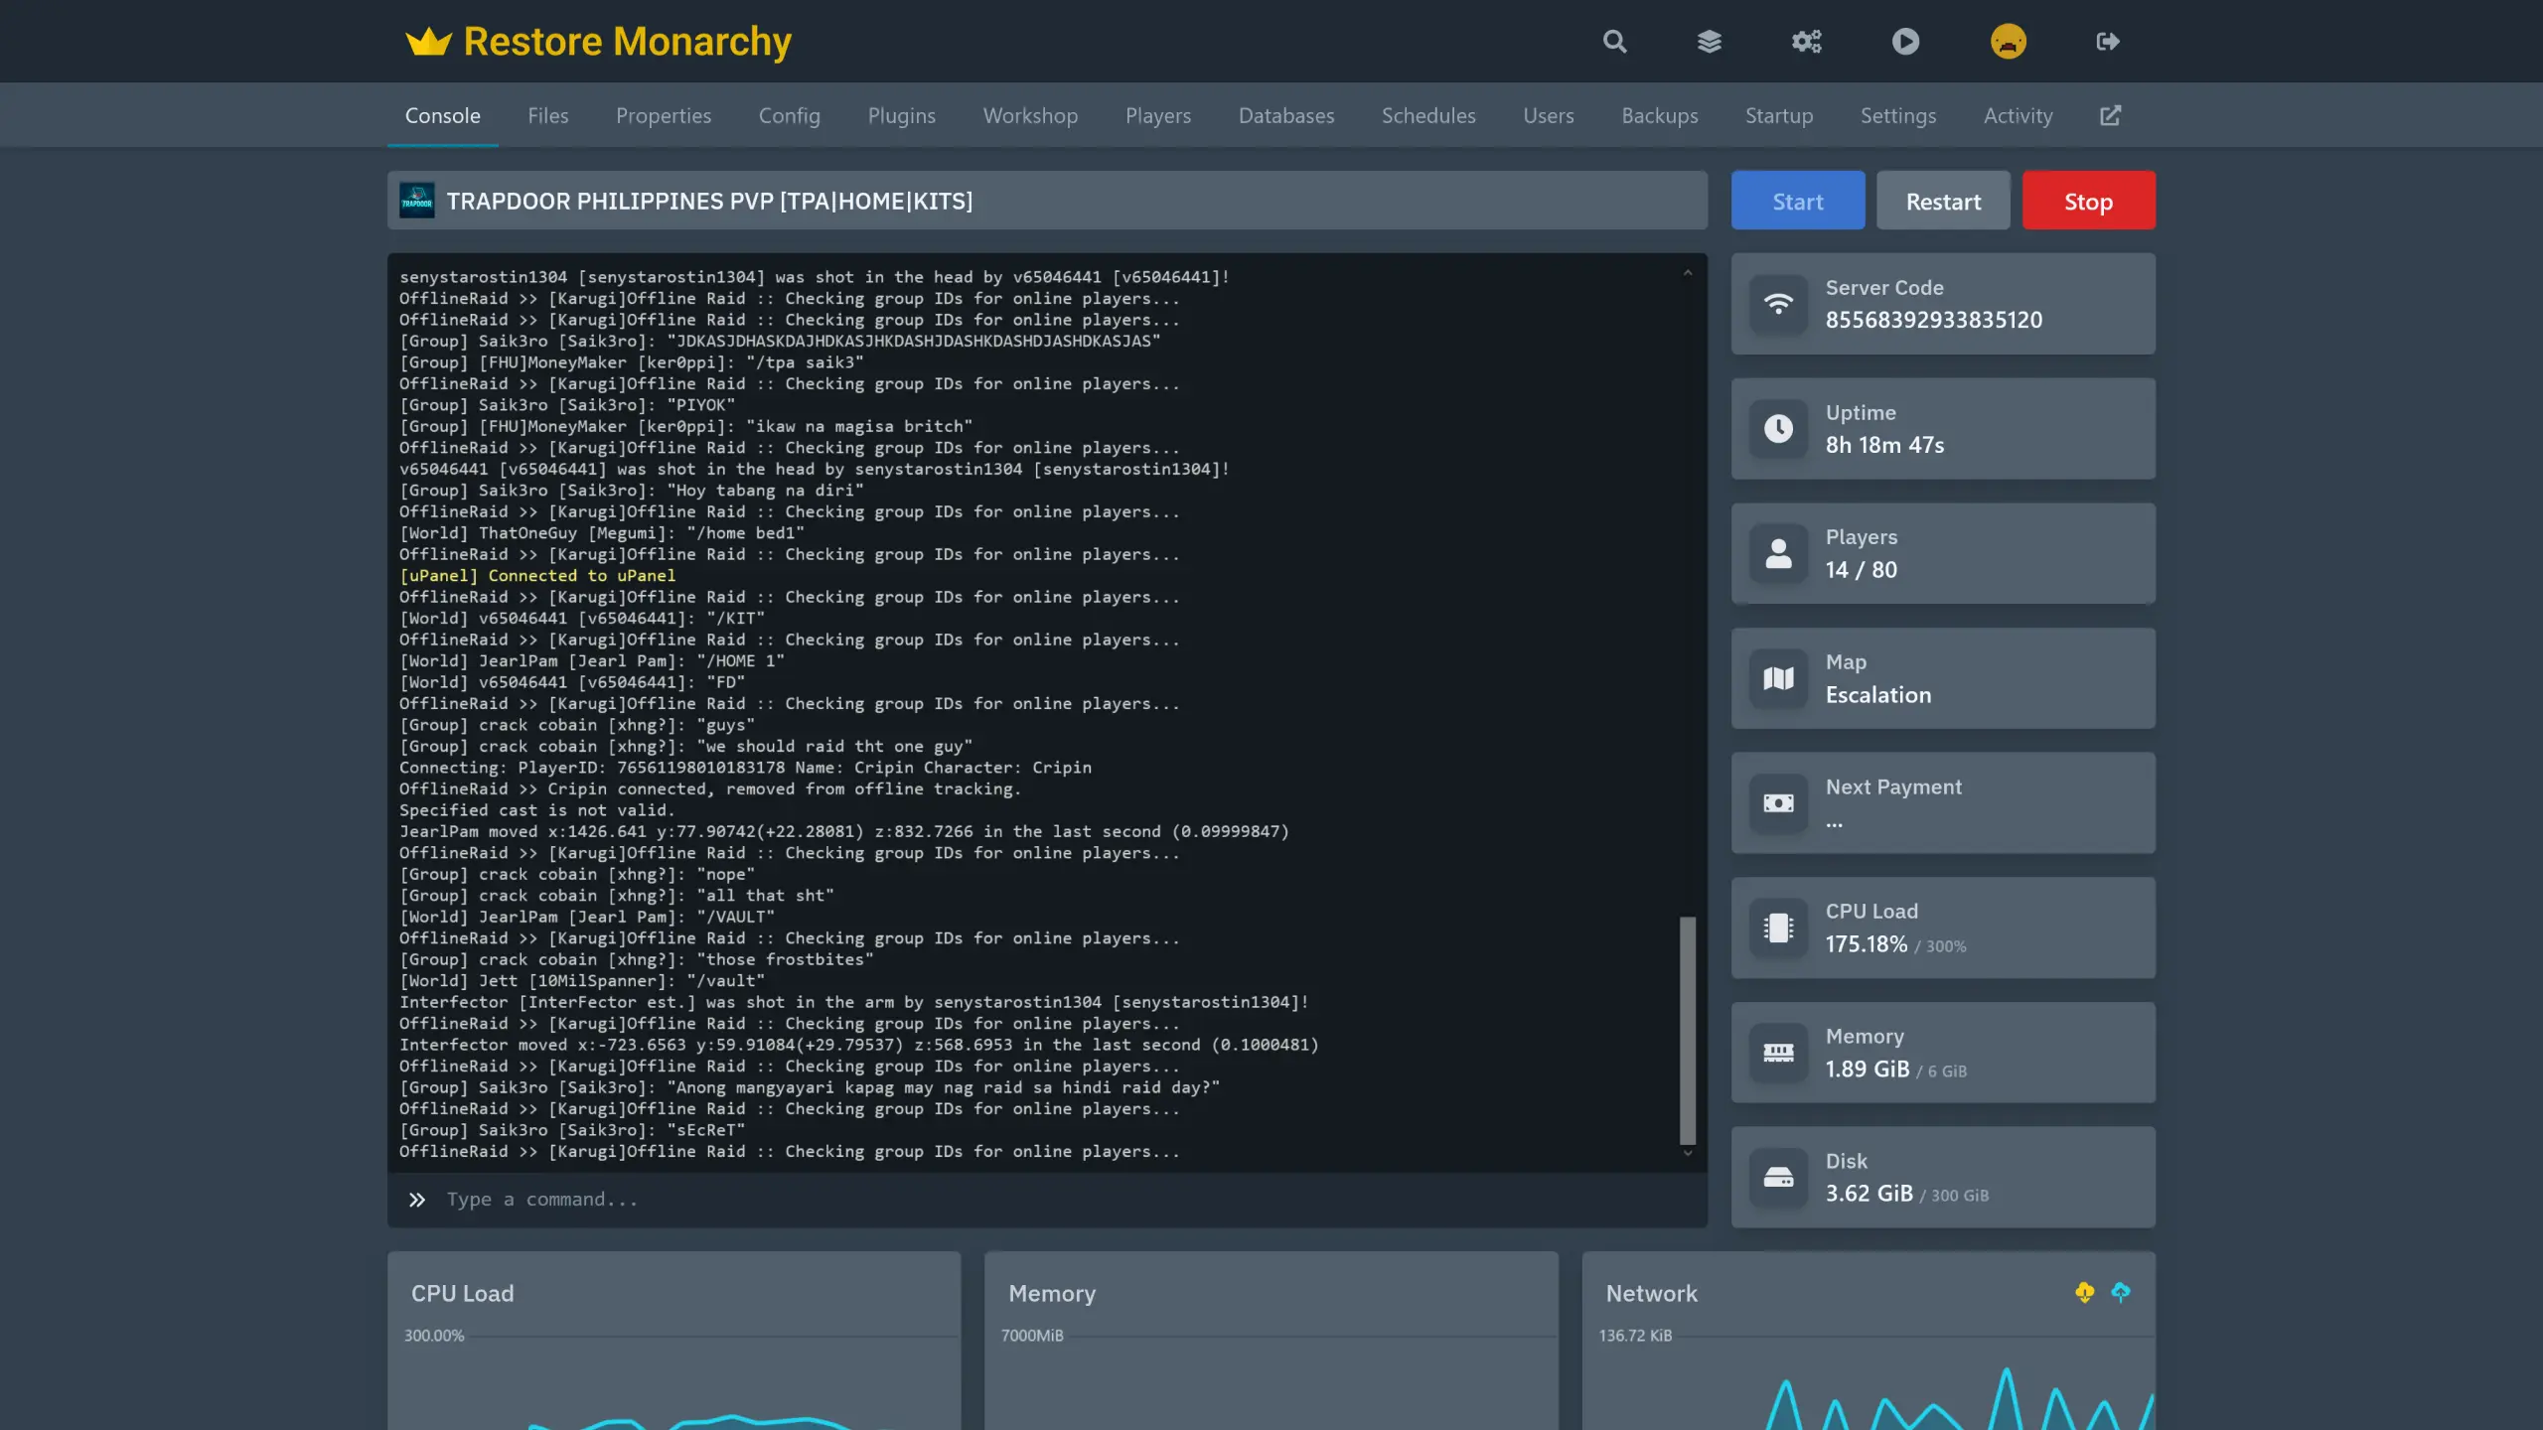This screenshot has width=2543, height=1430.
Task: Open the Databases tab
Action: pos(1285,115)
